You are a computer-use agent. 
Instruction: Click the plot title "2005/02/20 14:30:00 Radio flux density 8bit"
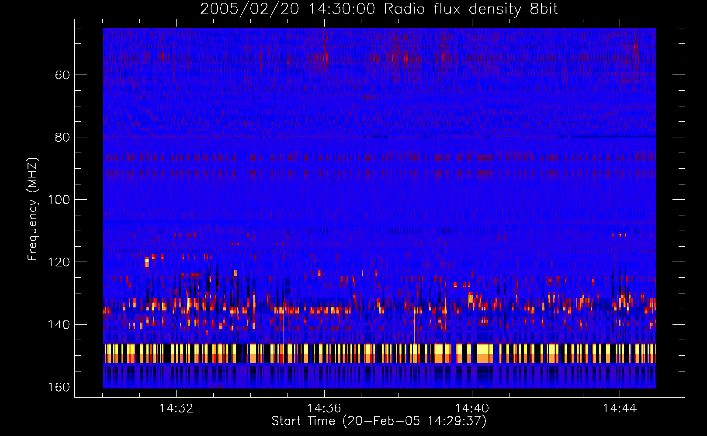pos(379,9)
